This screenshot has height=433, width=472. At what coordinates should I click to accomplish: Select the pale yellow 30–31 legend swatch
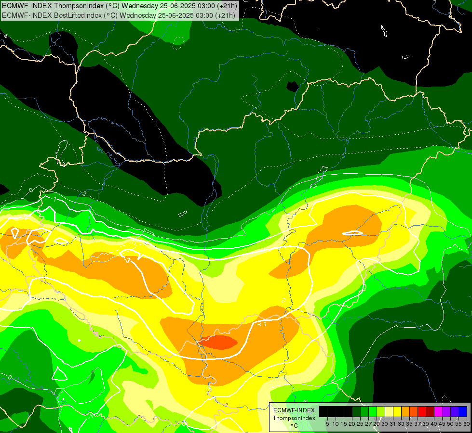(x=389, y=411)
